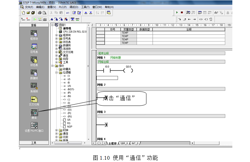Click the green RUN mode icon
This screenshot has width=250, height=162.
177,13
